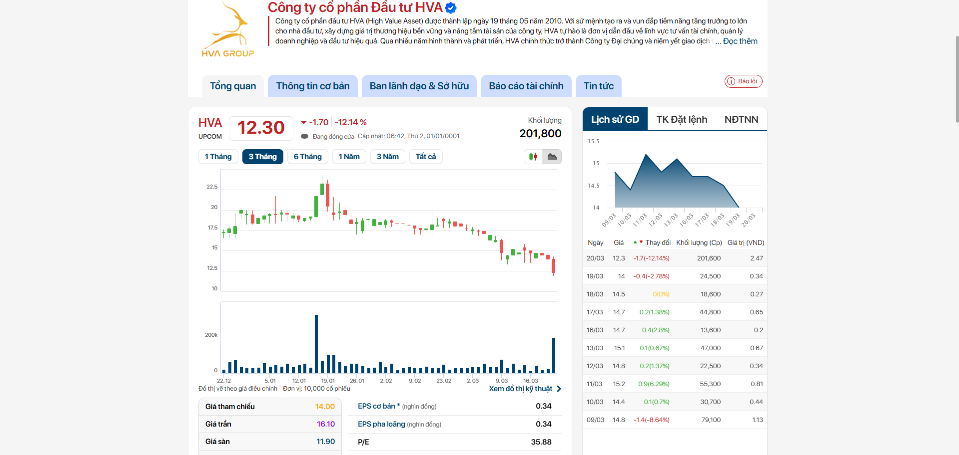Click the red down triangle beside -1.70
The width and height of the screenshot is (959, 455).
point(304,122)
